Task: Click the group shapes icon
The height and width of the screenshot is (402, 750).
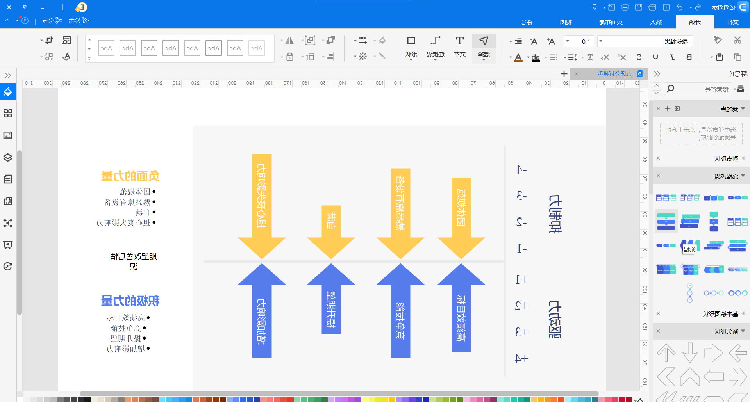Action: tap(310, 40)
